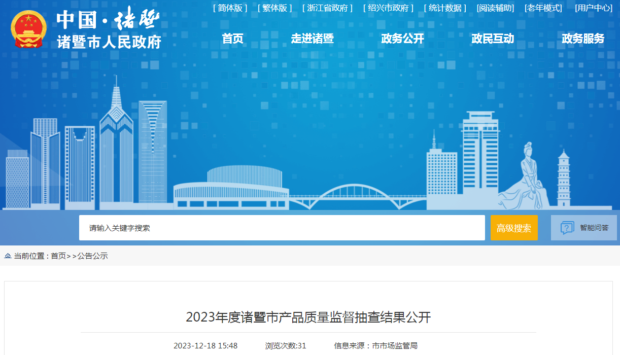Click the 公告公示 breadcrumb link
Screen dimensions: 620x355
tap(92, 256)
